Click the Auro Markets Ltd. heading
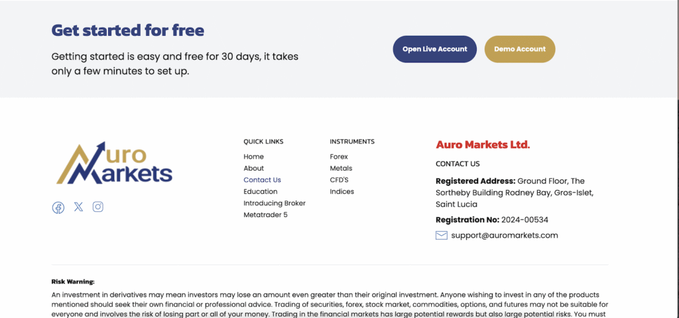The height and width of the screenshot is (318, 679). (483, 145)
